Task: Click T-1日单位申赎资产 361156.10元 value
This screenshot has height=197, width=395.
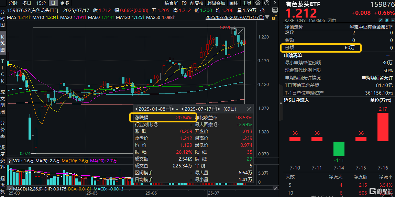Action: point(378,93)
